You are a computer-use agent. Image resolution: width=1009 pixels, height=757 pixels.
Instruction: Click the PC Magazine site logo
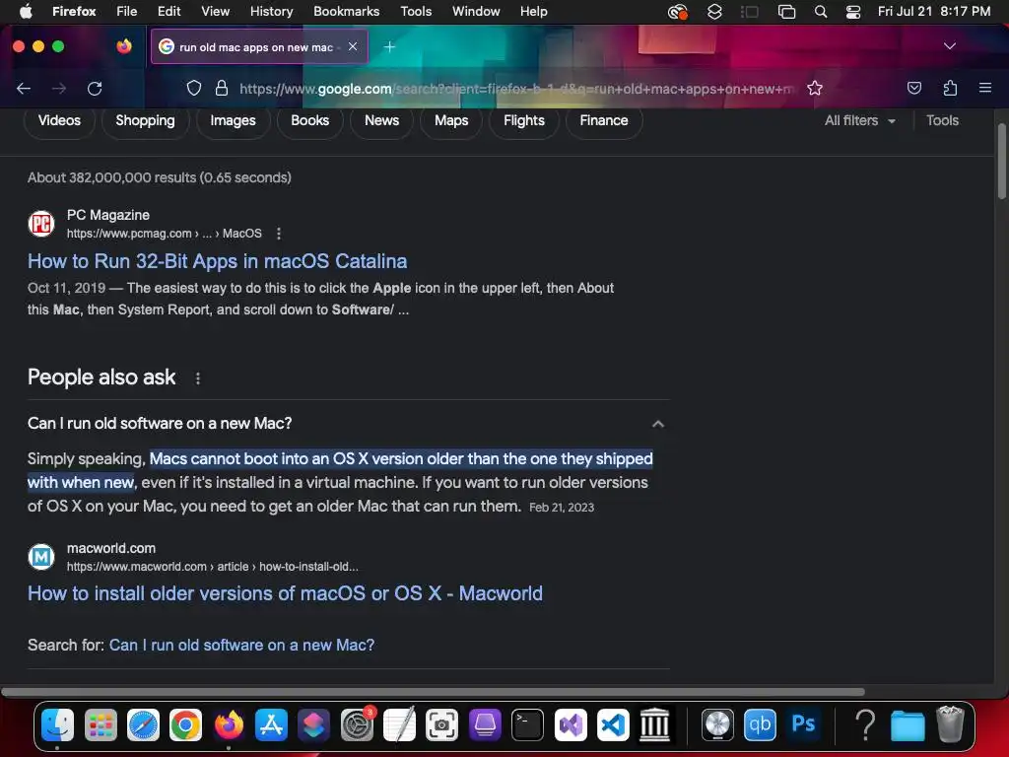coord(41,224)
